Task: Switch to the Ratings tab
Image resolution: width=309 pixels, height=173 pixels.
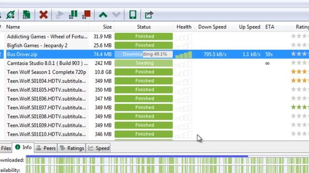Action: [x=72, y=148]
